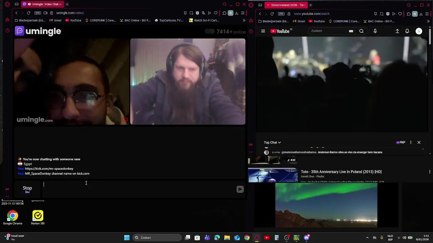The width and height of the screenshot is (433, 243).
Task: Open YouTube notifications bell
Action: pos(407,31)
